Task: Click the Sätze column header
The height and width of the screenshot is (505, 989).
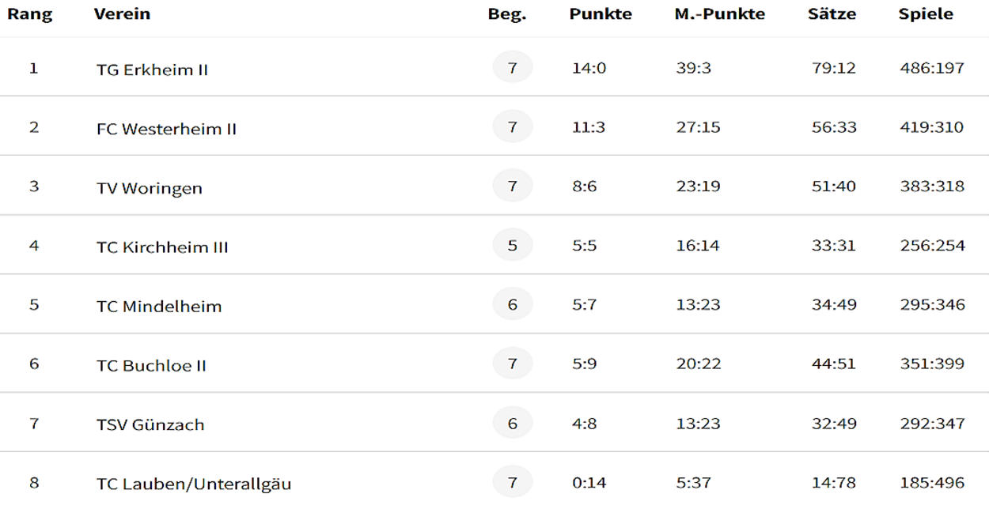Action: (832, 14)
